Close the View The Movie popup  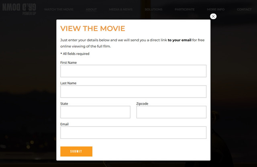coord(213,16)
